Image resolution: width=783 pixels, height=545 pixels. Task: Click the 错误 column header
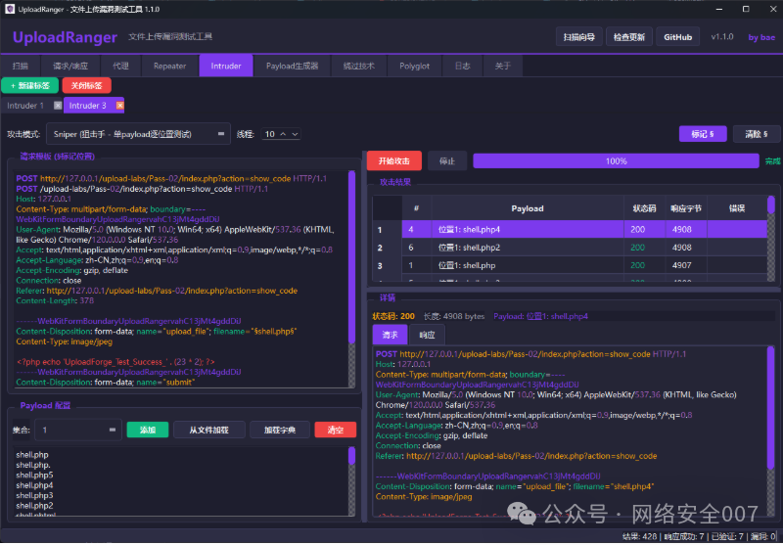(x=737, y=208)
